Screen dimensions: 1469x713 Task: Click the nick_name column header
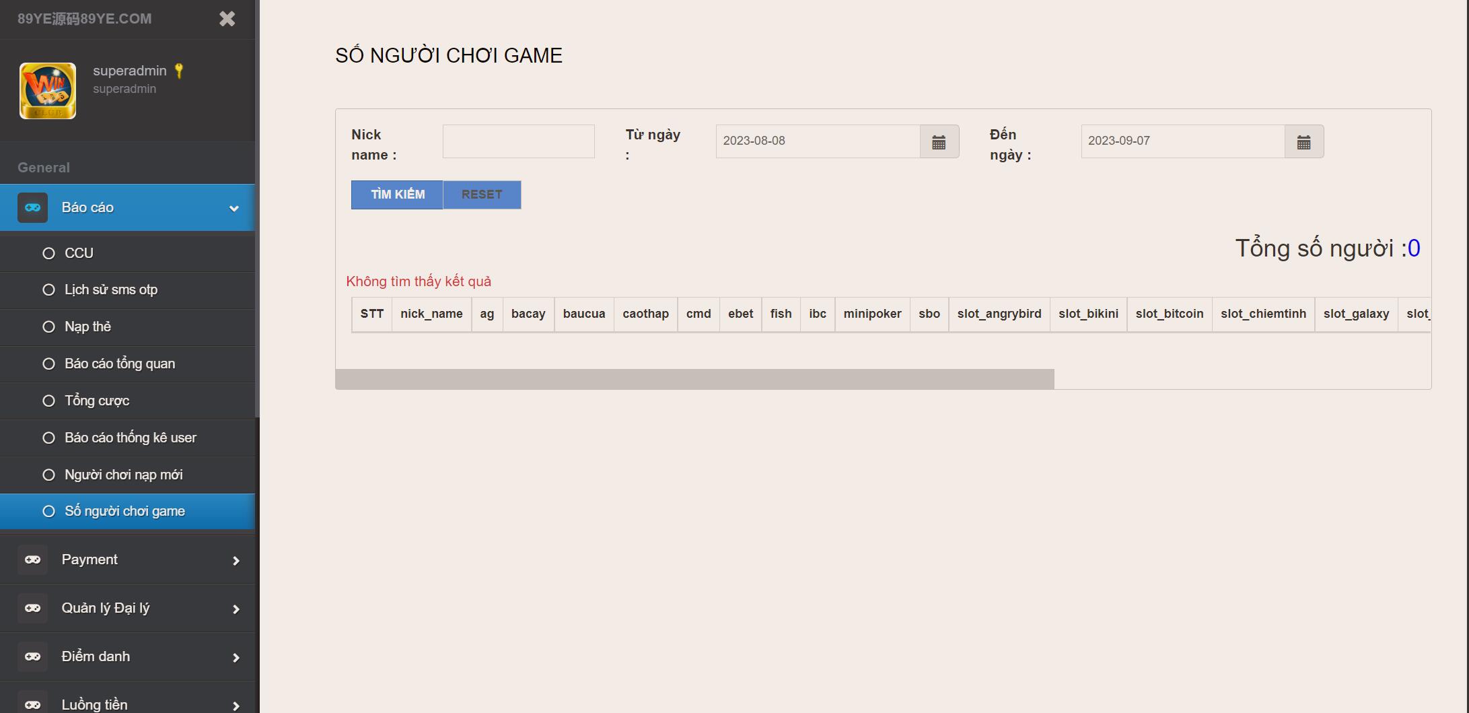coord(431,314)
